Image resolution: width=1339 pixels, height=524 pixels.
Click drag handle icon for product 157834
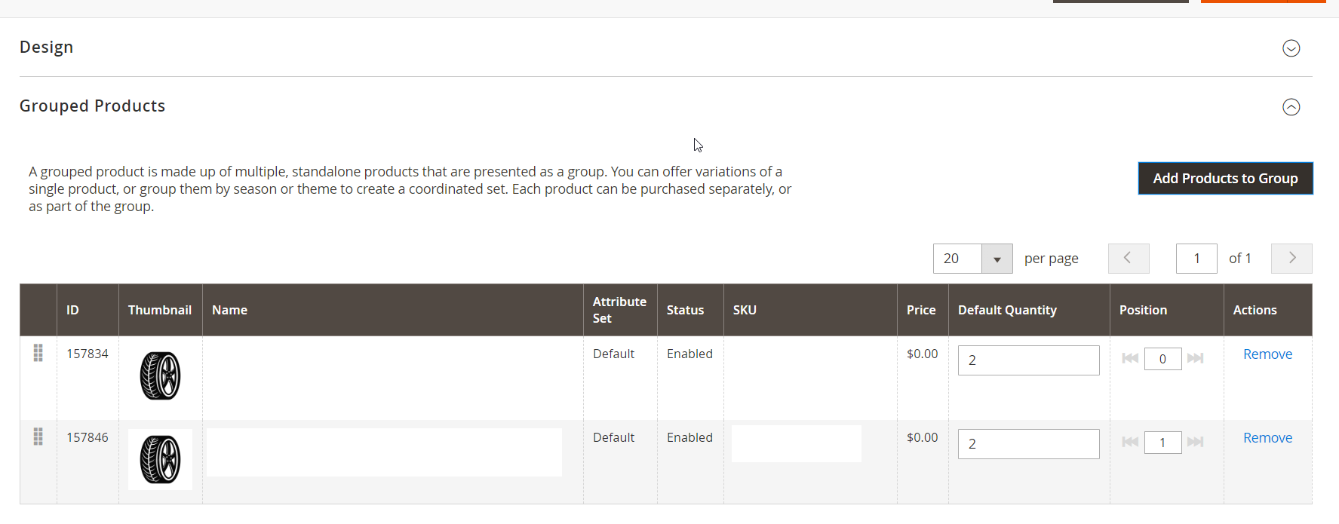(38, 353)
